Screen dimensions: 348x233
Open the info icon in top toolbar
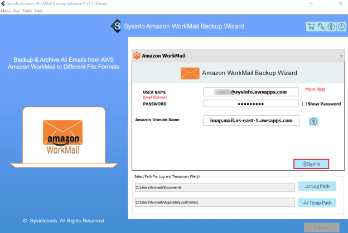click(x=341, y=27)
